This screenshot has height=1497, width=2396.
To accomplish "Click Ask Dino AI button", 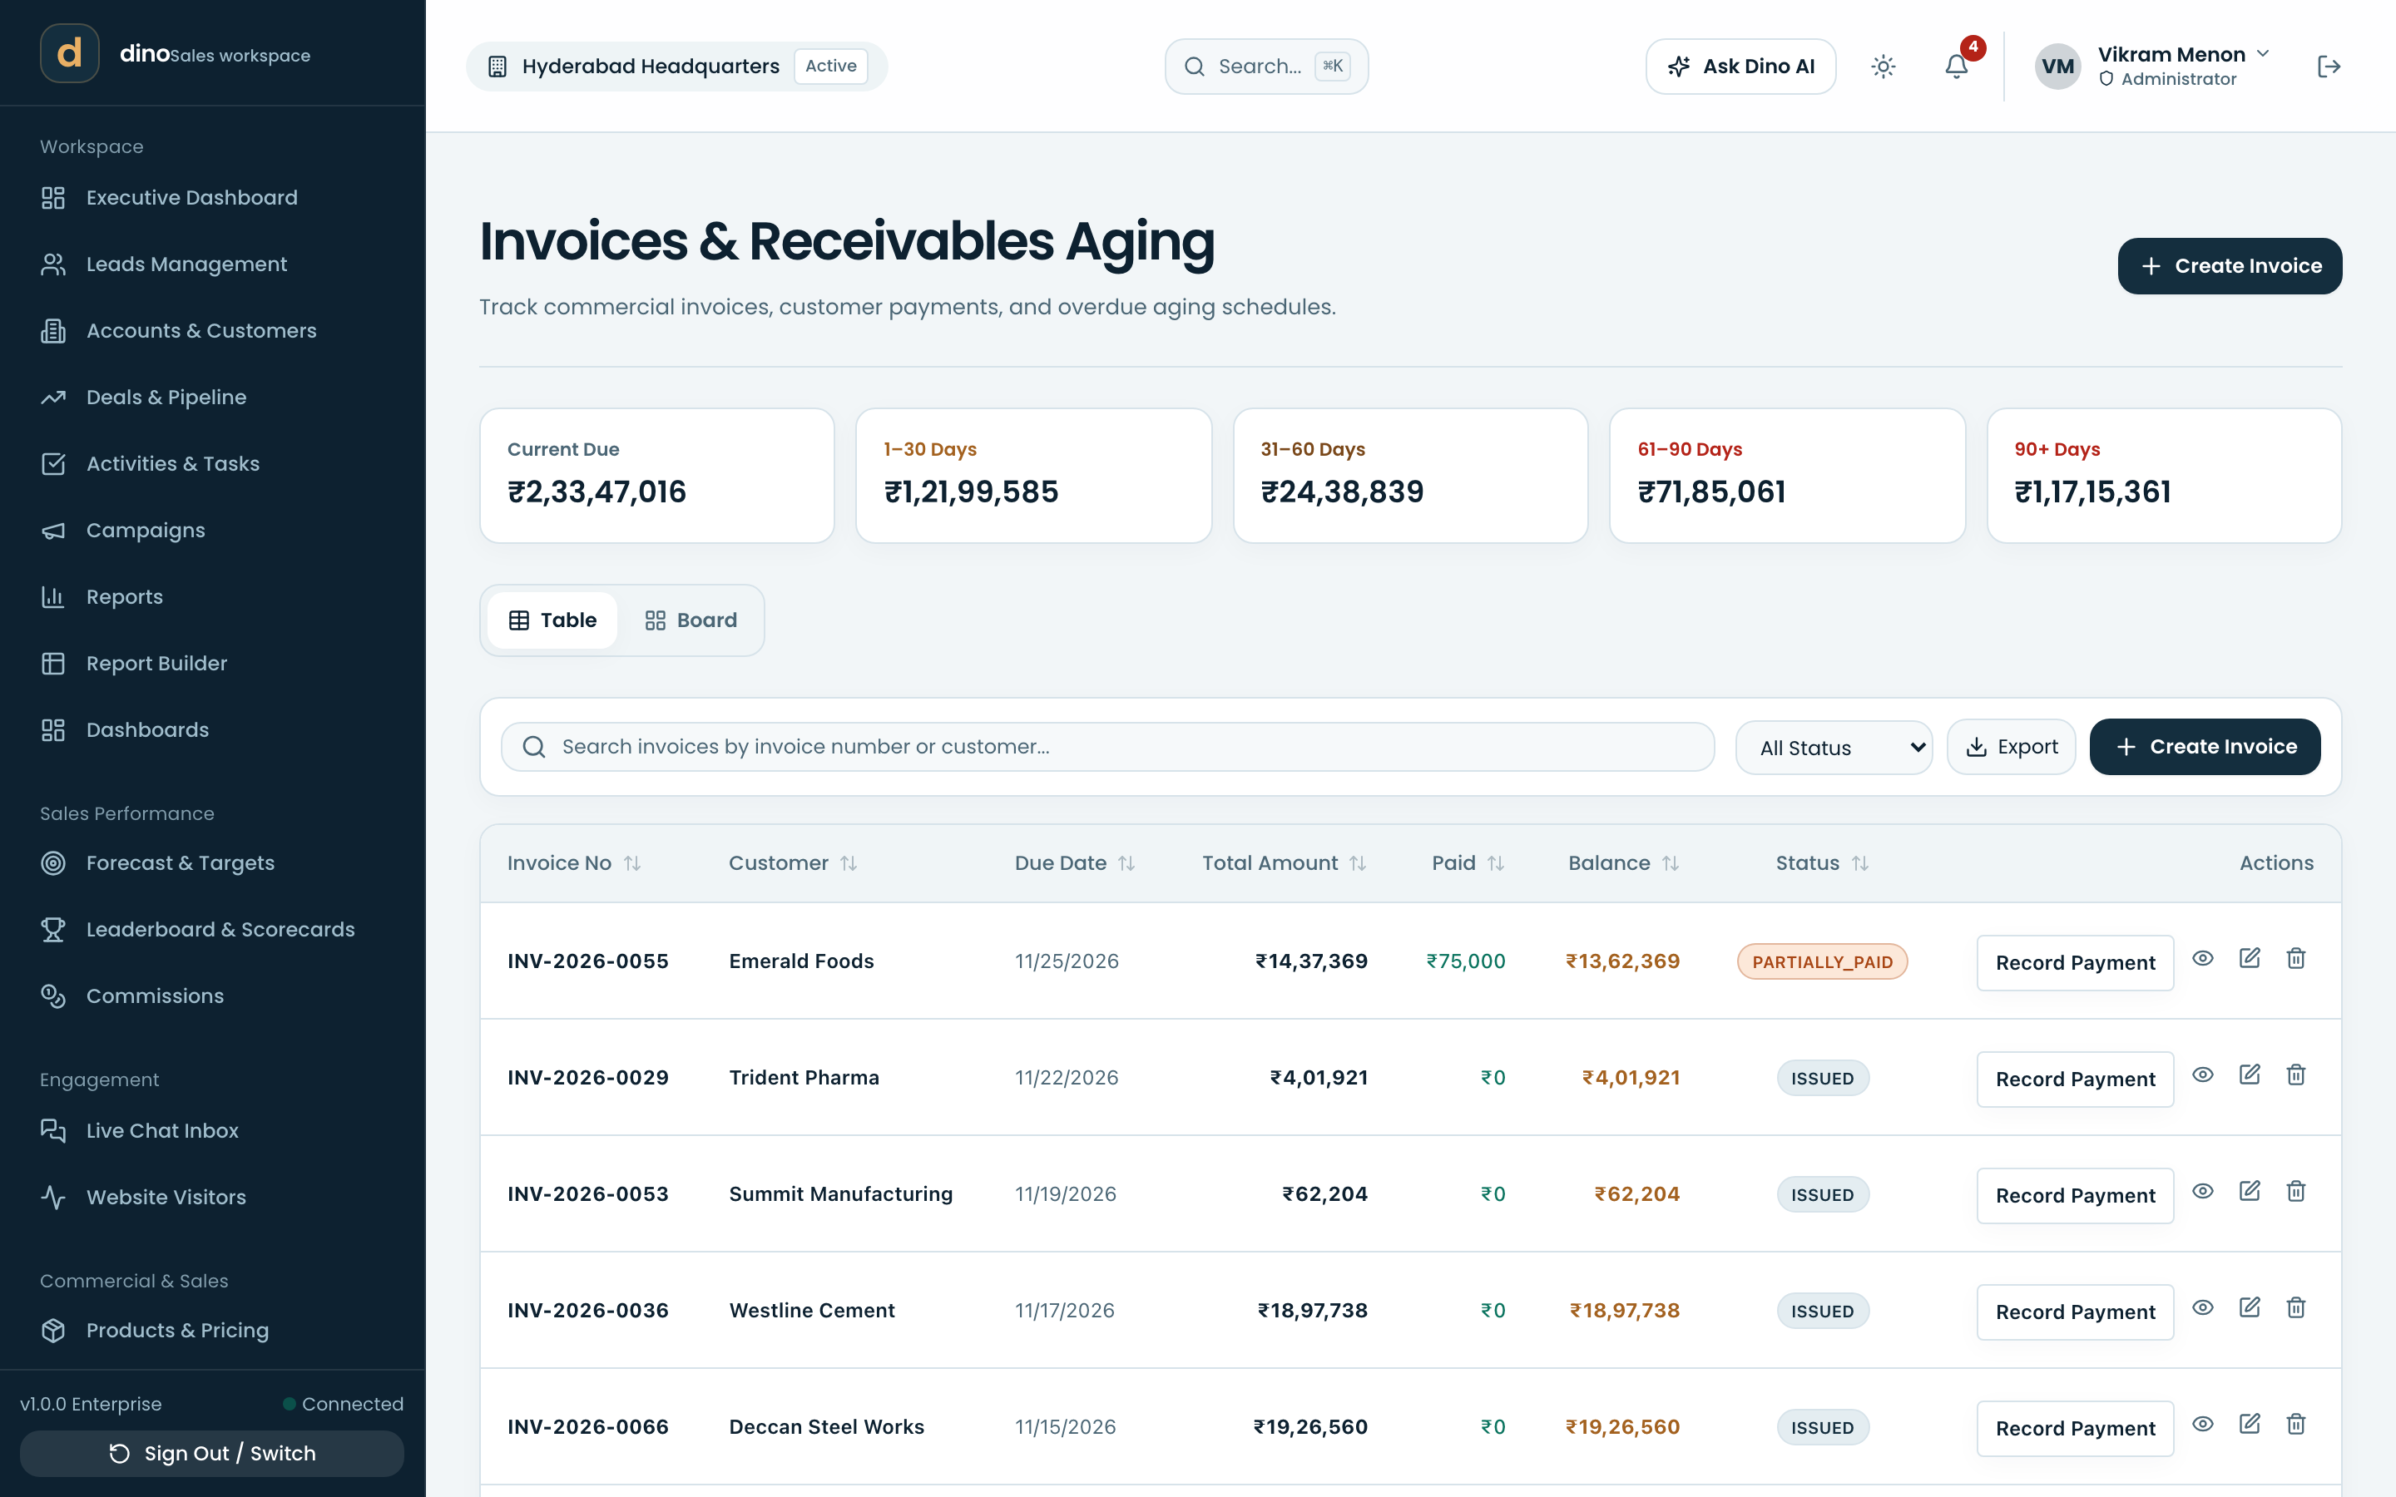I will pos(1740,67).
